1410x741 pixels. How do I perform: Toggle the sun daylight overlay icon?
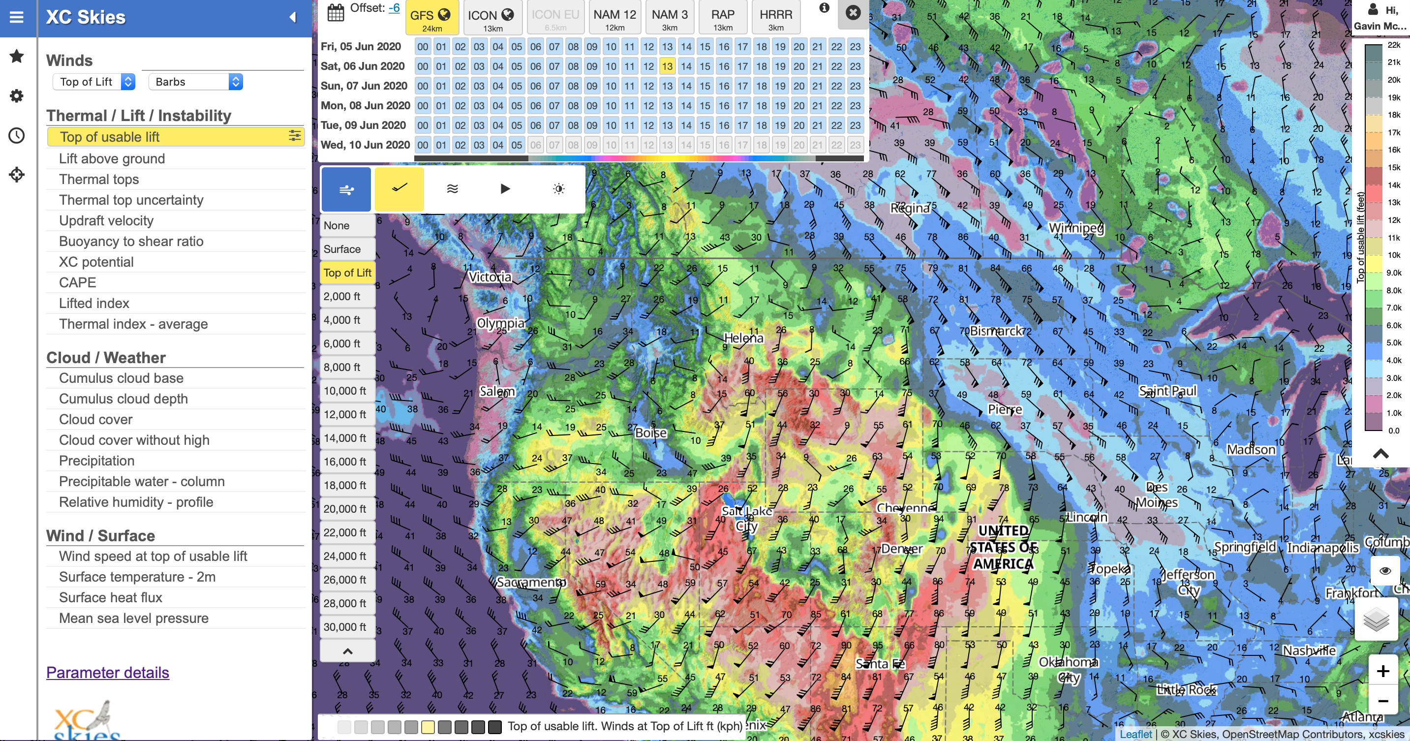tap(558, 189)
